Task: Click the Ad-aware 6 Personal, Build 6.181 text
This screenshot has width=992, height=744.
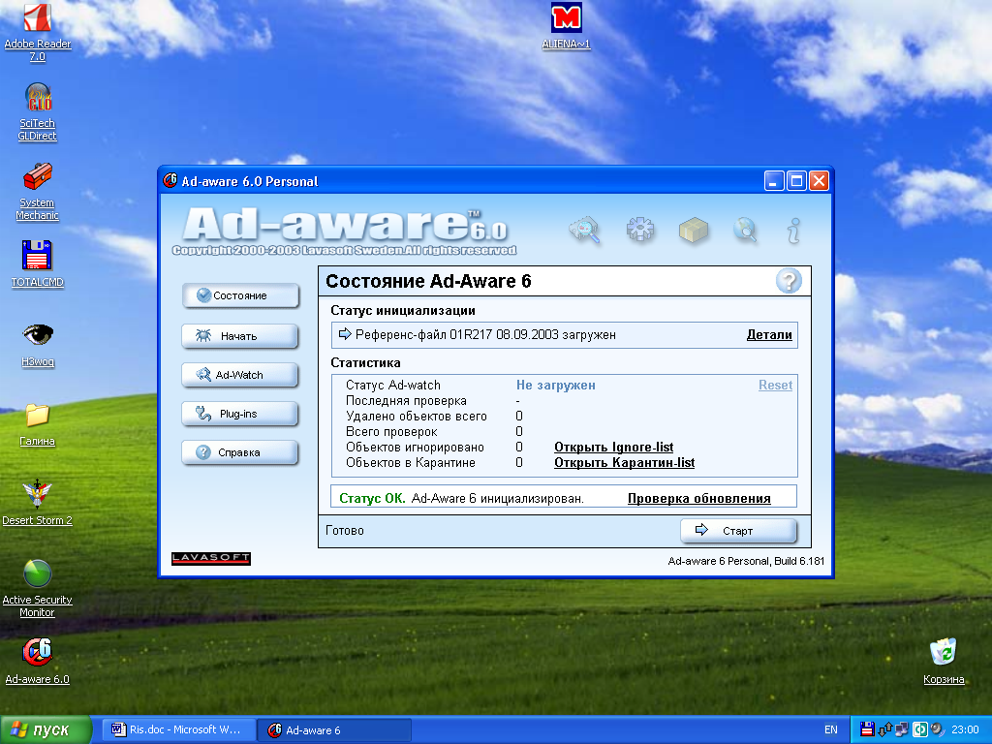Action: [x=746, y=561]
